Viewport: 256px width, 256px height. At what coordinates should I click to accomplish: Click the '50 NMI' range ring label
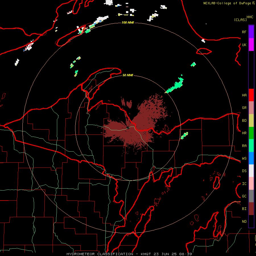[x=128, y=75]
